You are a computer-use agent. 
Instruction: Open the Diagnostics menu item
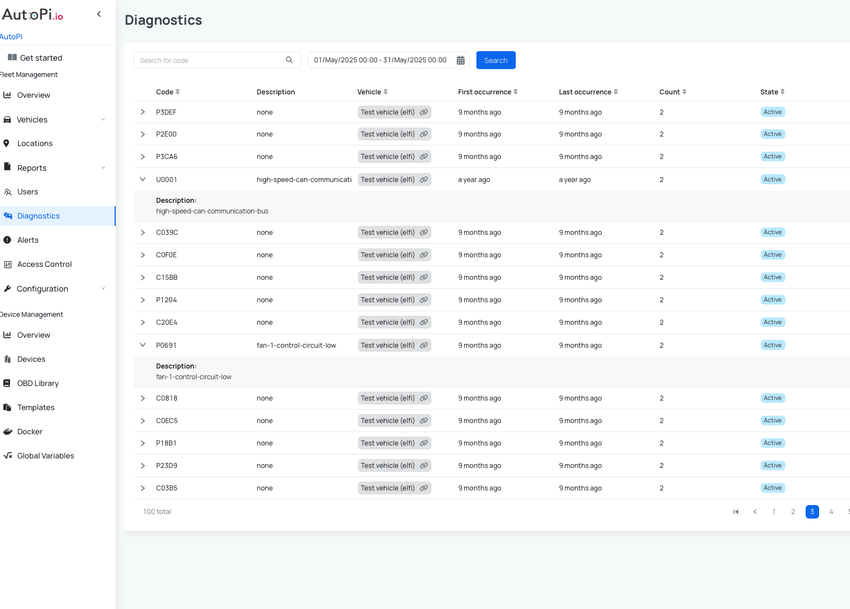[x=38, y=216]
